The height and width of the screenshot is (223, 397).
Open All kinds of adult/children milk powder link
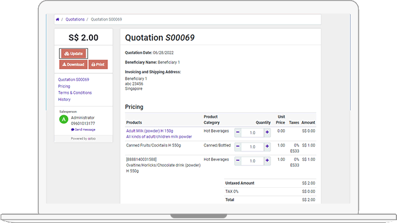click(159, 137)
